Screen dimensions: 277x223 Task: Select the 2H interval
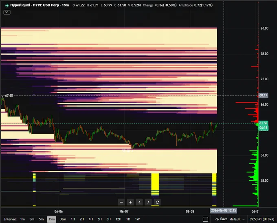(x=82, y=219)
